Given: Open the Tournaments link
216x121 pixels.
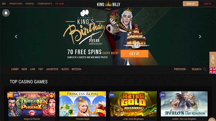Looking at the screenshot, I should point(45,4).
